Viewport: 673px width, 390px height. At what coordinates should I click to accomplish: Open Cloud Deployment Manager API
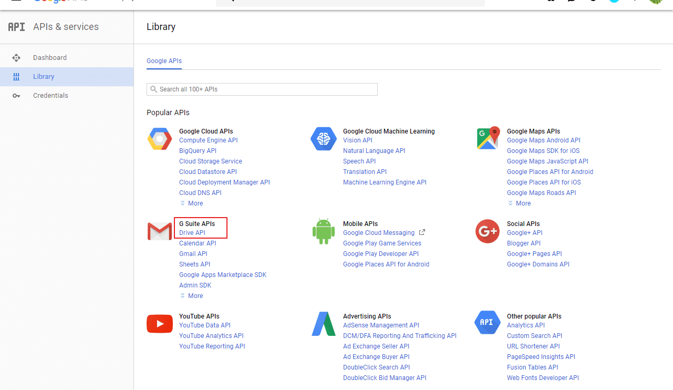(x=224, y=182)
